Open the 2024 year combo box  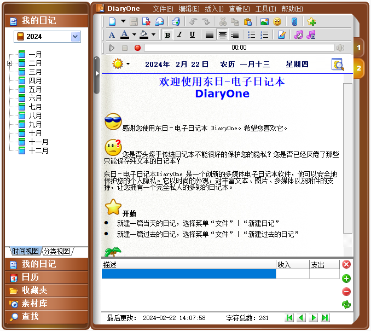pyautogui.click(x=47, y=37)
